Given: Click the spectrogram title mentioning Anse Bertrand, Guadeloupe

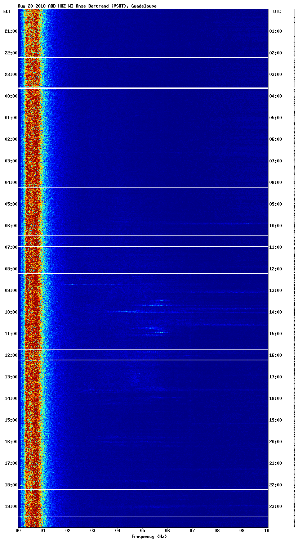Looking at the screenshot, I should (87, 6).
